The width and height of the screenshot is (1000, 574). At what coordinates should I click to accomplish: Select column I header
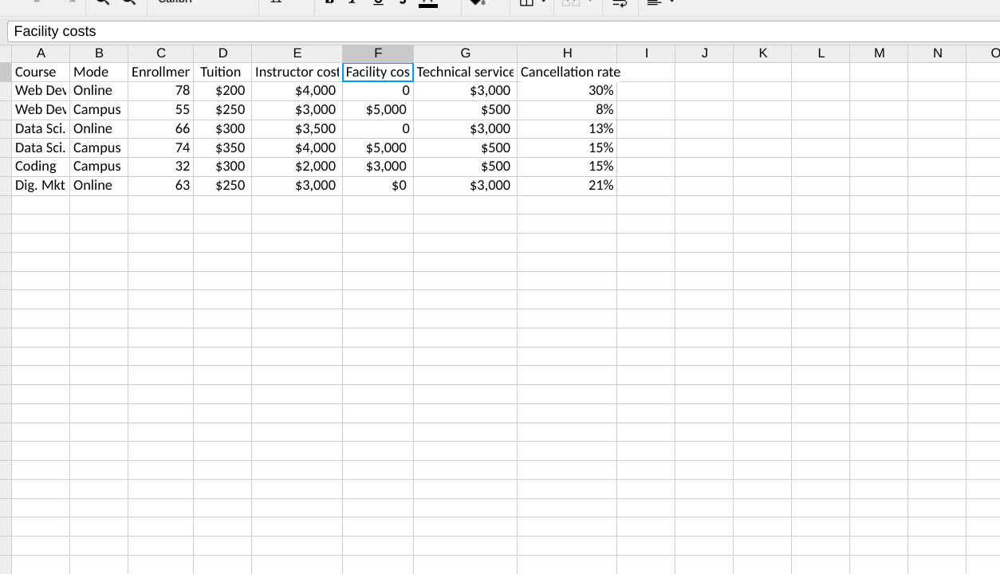coord(646,53)
